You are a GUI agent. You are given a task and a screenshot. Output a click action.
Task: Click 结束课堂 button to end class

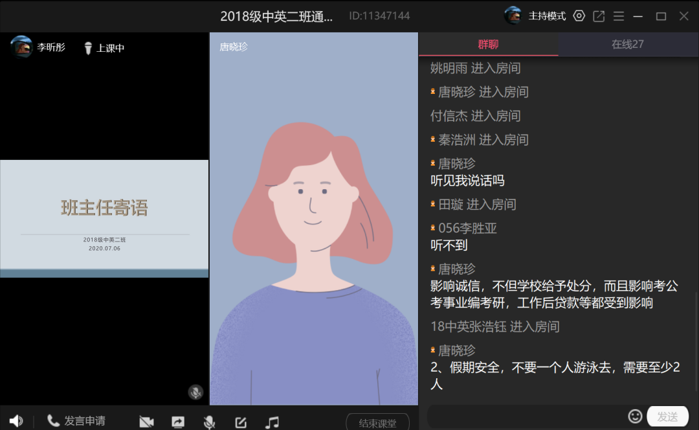click(x=377, y=423)
